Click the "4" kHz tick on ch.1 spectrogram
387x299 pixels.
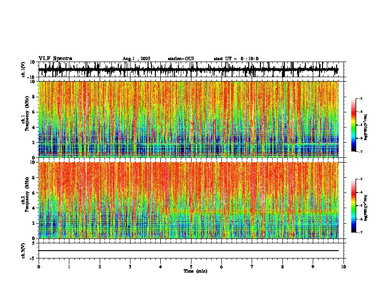pos(34,128)
